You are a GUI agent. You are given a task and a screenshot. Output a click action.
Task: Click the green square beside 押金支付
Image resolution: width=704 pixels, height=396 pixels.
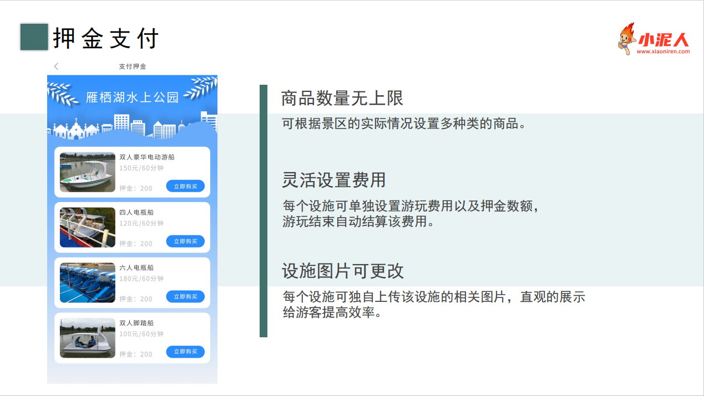(34, 38)
